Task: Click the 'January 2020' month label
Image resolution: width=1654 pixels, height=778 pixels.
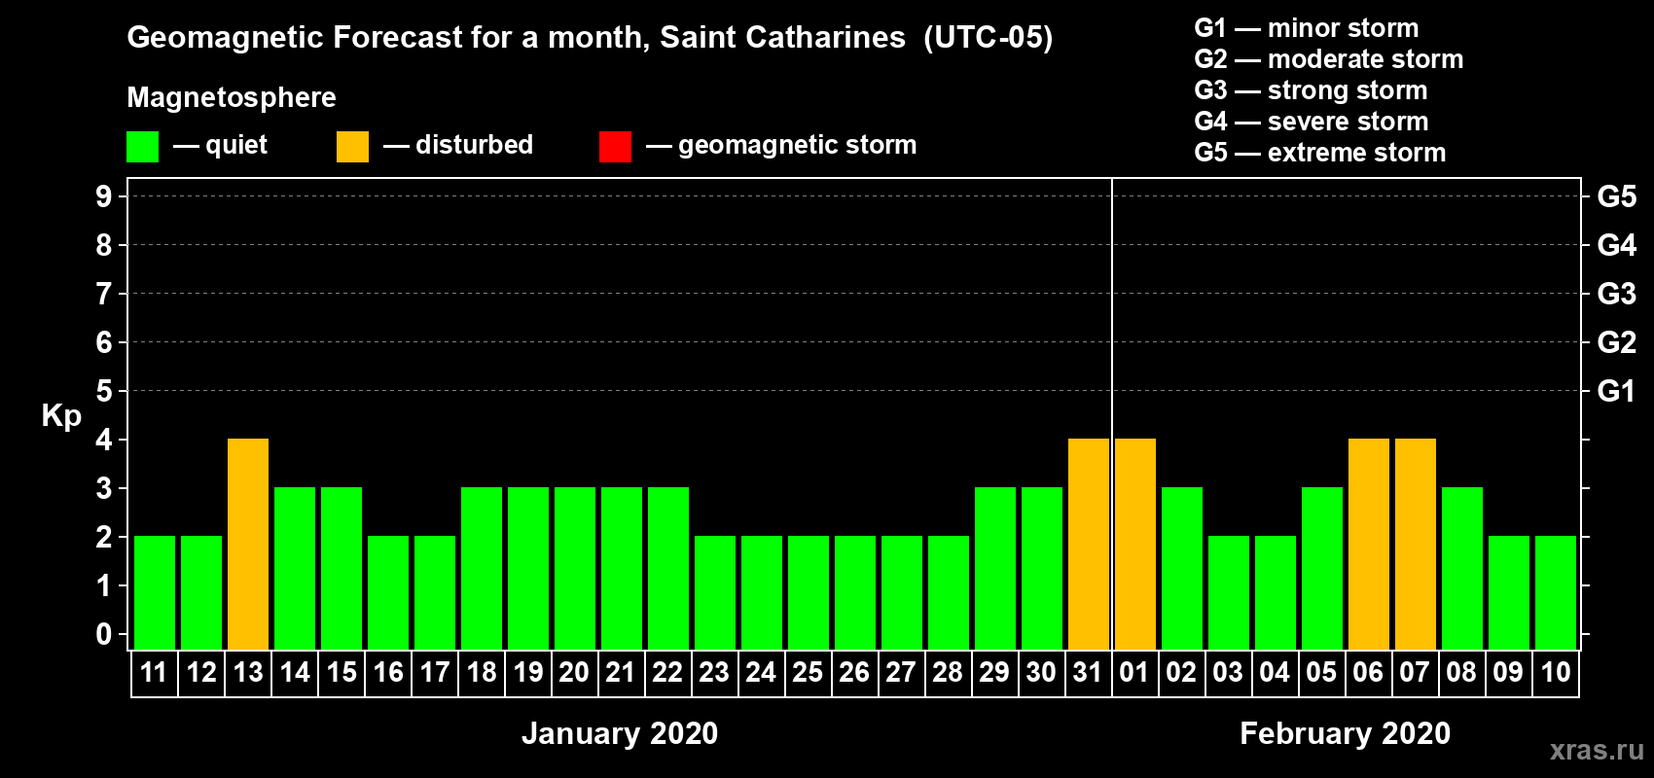Action: pyautogui.click(x=620, y=733)
